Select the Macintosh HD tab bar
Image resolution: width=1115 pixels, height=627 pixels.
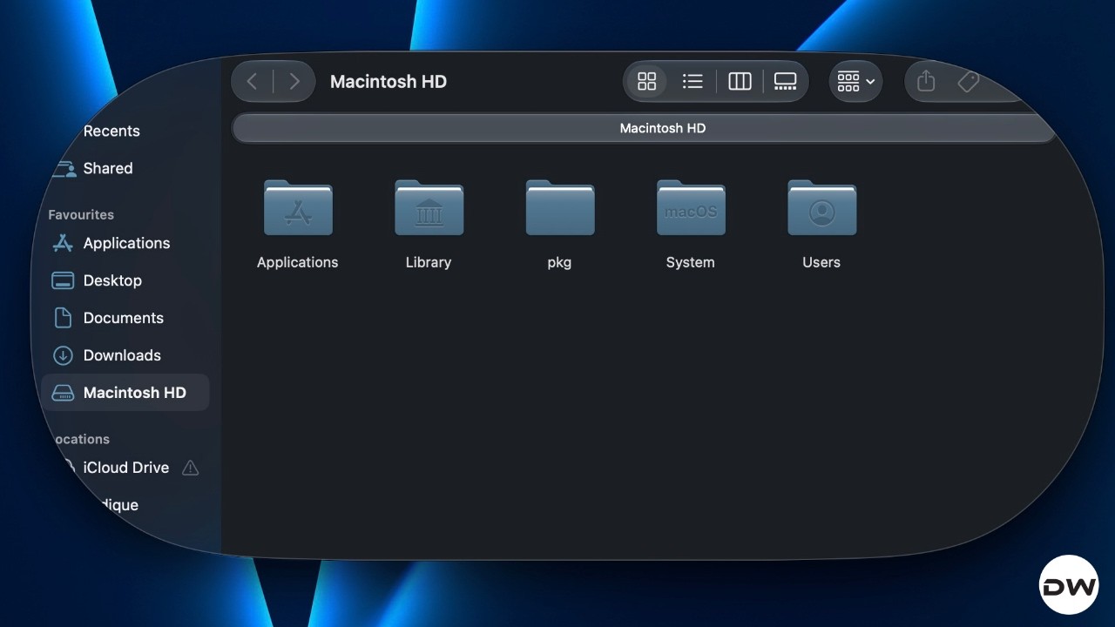pos(645,128)
